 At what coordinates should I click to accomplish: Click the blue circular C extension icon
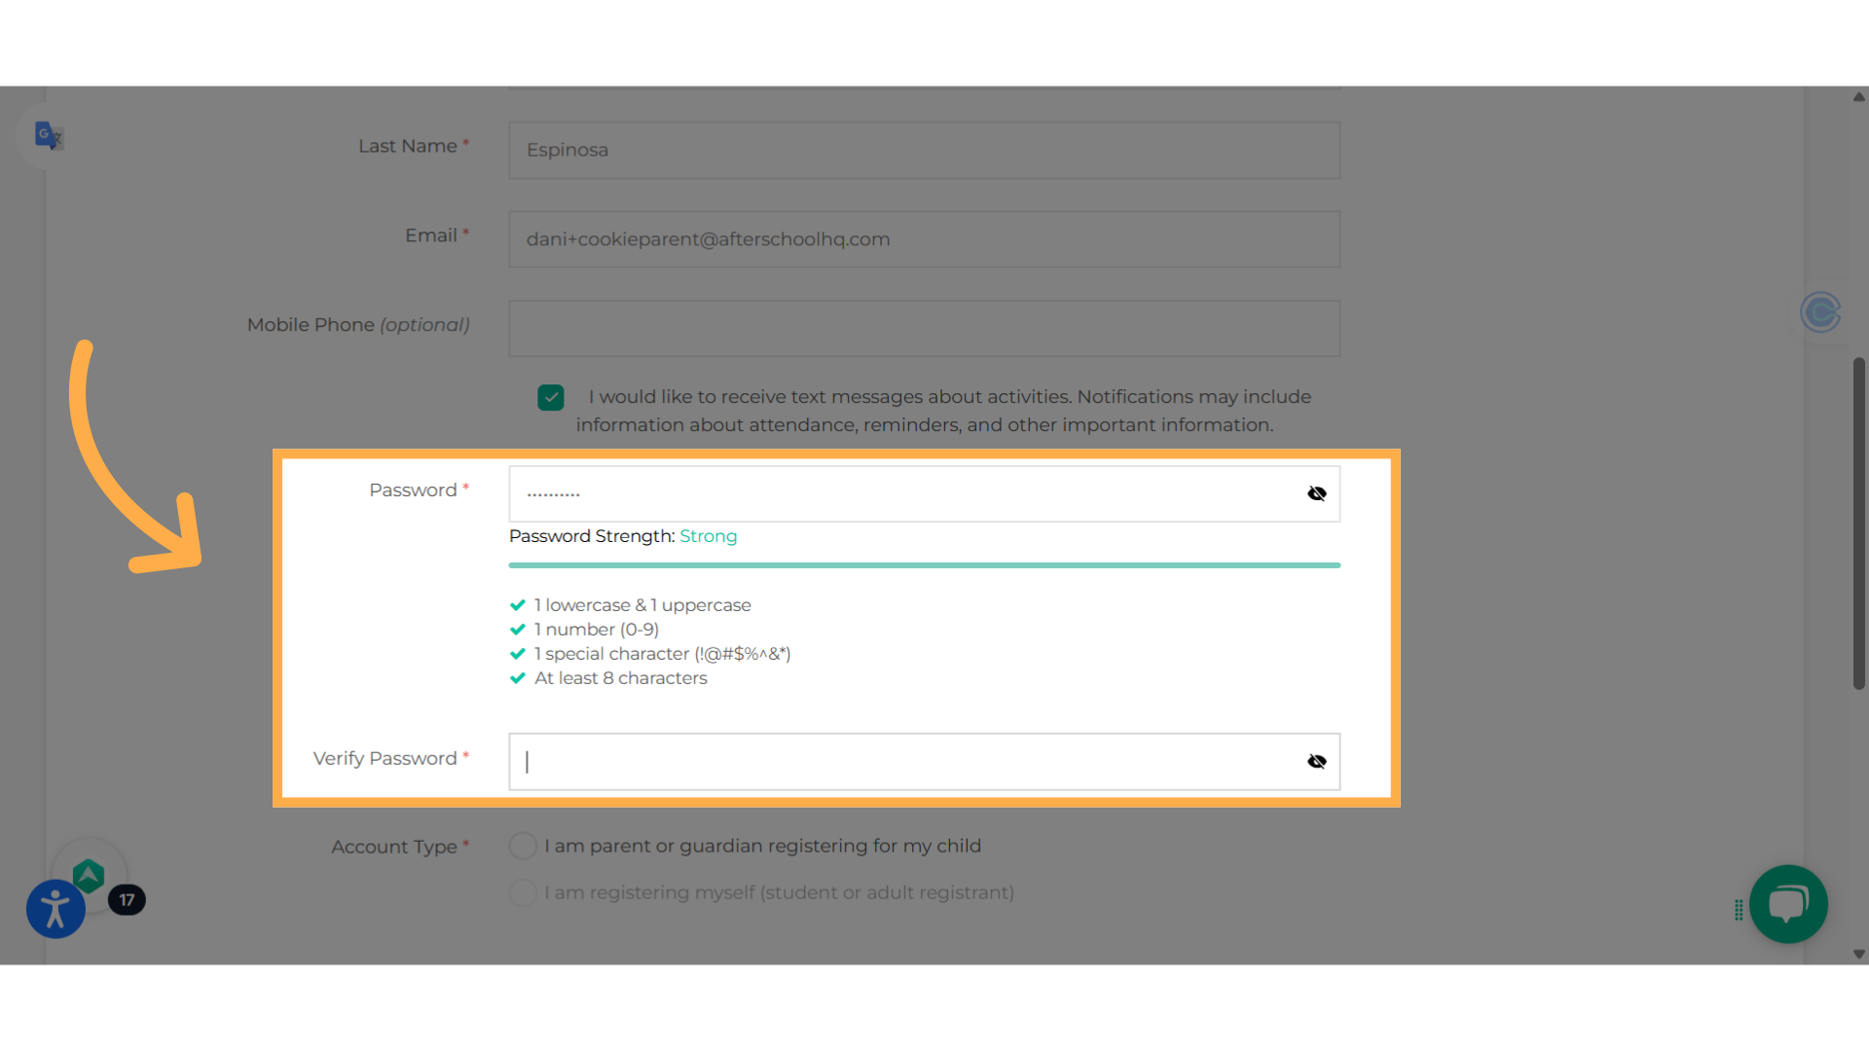point(1820,312)
